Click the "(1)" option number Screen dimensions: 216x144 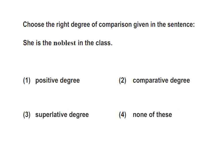(x=27, y=80)
